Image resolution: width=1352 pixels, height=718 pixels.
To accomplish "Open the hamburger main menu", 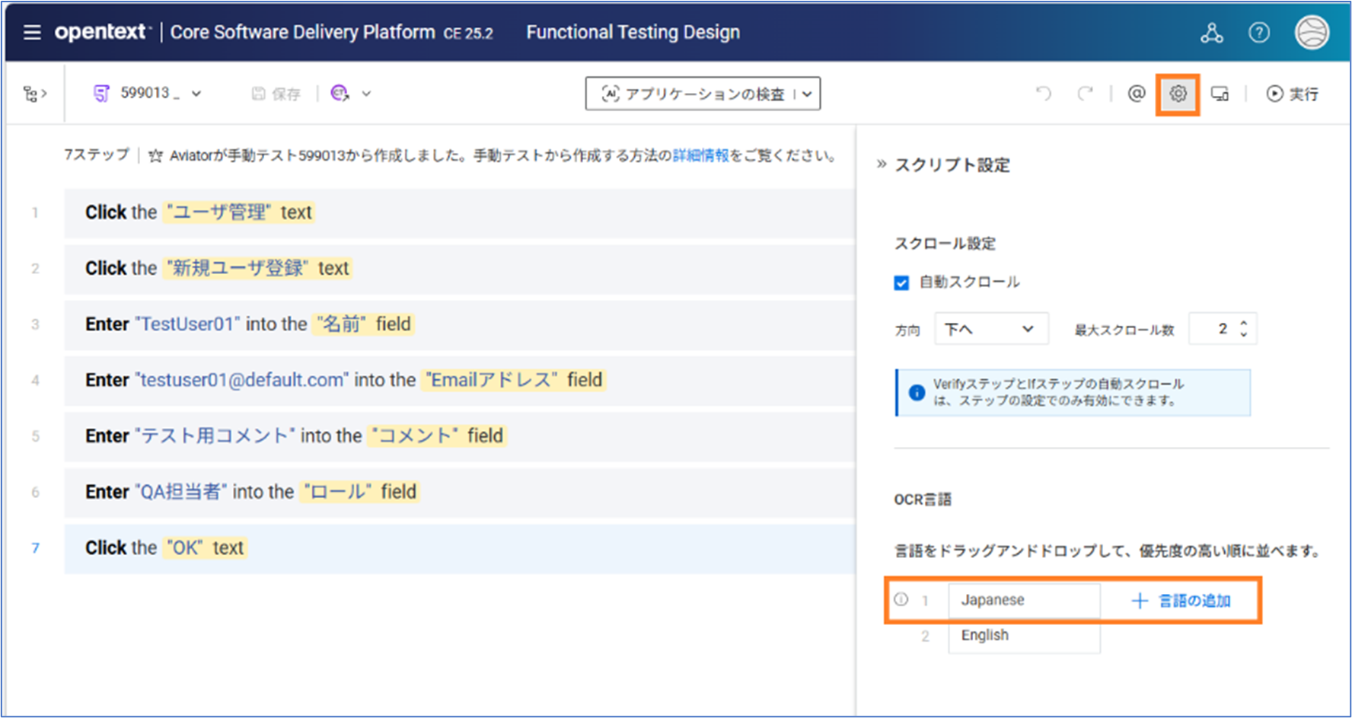I will point(32,33).
